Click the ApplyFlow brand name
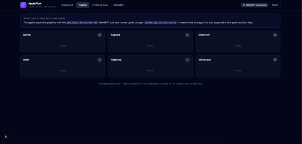The width and height of the screenshot is (302, 144). click(35, 3)
